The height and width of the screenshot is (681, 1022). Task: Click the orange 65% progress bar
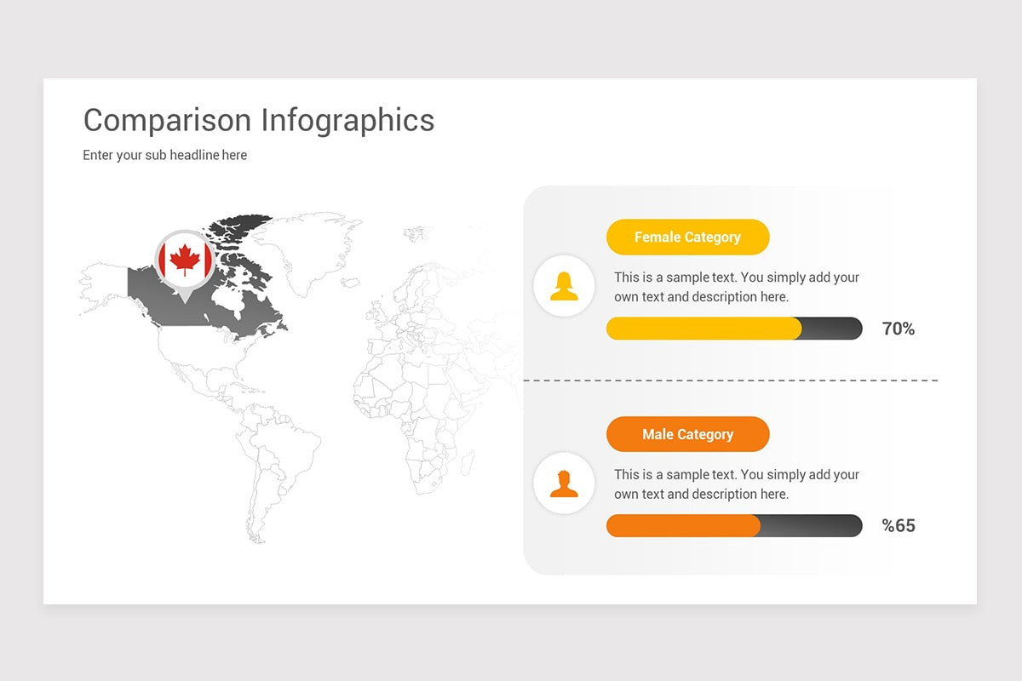(734, 526)
